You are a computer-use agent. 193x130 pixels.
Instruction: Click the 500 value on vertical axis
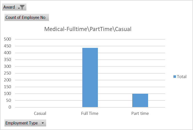coord(8,39)
